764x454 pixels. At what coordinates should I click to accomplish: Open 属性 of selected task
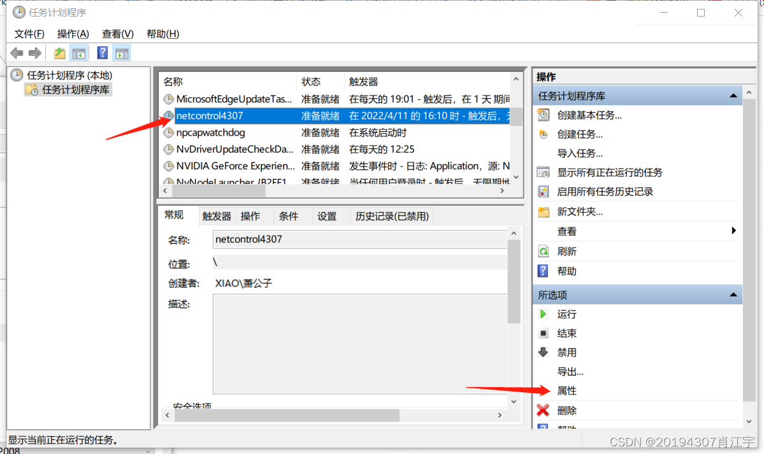567,391
